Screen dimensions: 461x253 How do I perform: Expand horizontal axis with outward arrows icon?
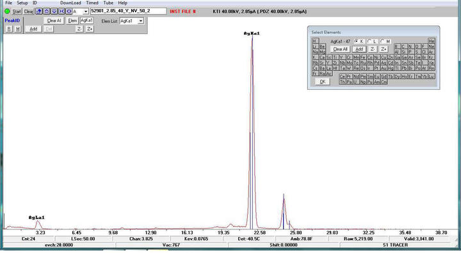[x=69, y=12]
